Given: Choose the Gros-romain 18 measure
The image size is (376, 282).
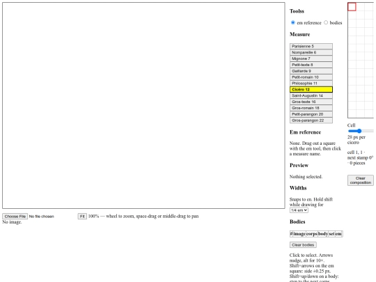Looking at the screenshot, I should pyautogui.click(x=311, y=108).
